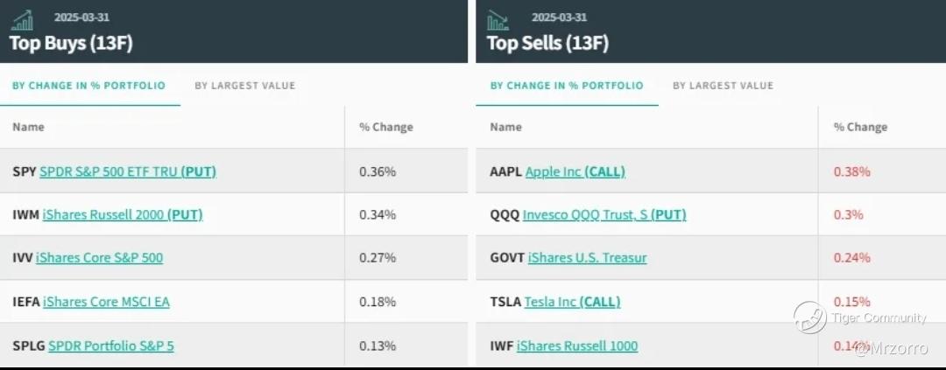946x370 pixels.
Task: Click the Top Buys rising chart icon
Action: (23, 20)
